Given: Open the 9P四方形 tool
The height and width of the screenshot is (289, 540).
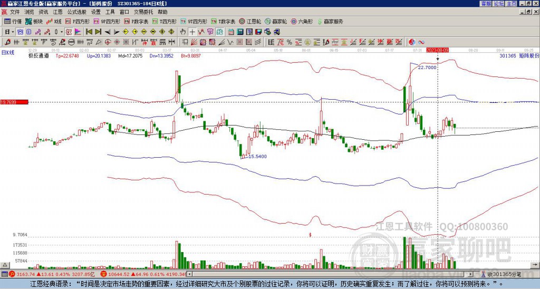Looking at the screenshot, I should click(x=107, y=21).
